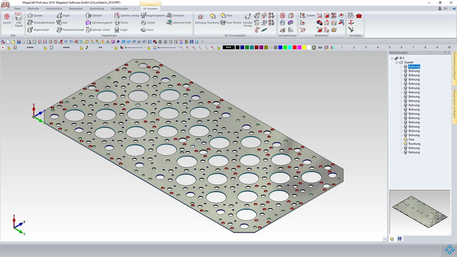
Task: Collapse the Bl.3 tree node
Action: (392, 58)
